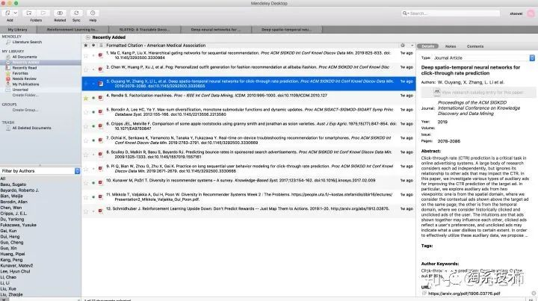This screenshot has width=538, height=301.
Task: Open the Deep neural networks for tab
Action: [215, 30]
